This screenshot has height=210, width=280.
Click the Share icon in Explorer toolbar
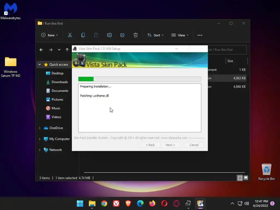122,35
